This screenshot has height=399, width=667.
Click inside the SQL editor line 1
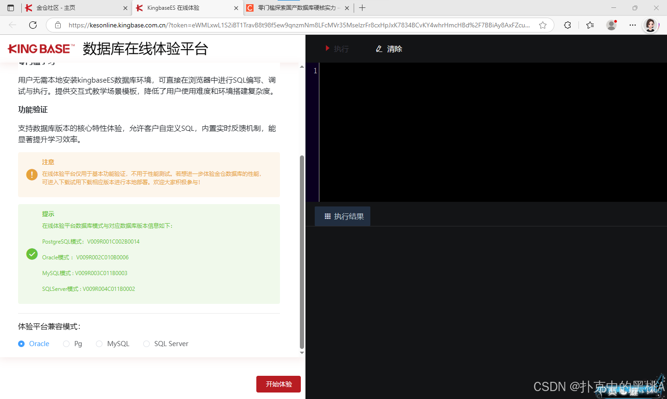(493, 71)
